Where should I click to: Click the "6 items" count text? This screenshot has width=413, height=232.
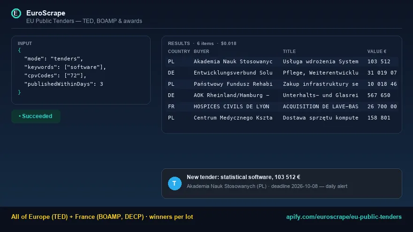click(x=205, y=44)
